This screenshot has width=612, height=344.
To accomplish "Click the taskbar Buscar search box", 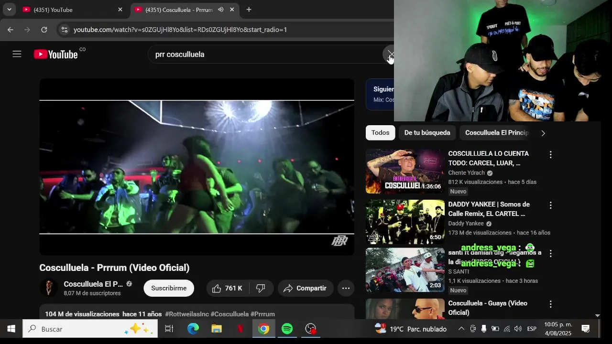I will click(90, 329).
